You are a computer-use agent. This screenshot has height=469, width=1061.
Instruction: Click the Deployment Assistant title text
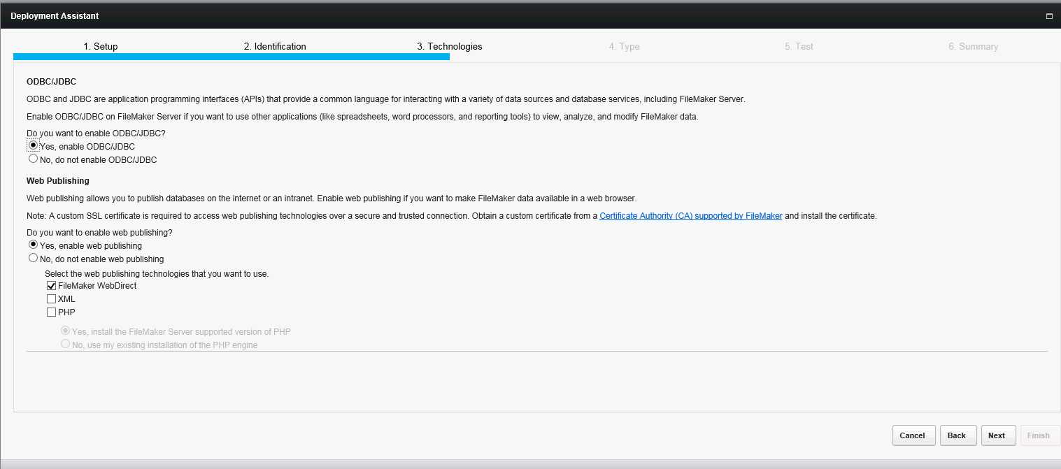[x=55, y=15]
